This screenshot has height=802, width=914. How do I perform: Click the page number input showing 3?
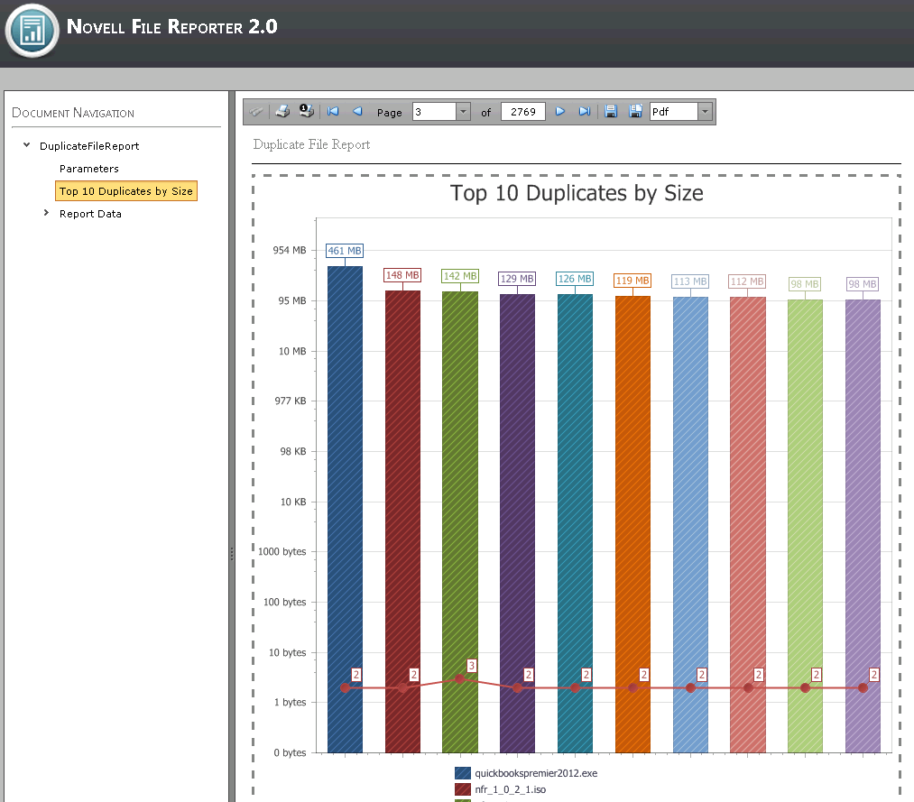[x=434, y=111]
